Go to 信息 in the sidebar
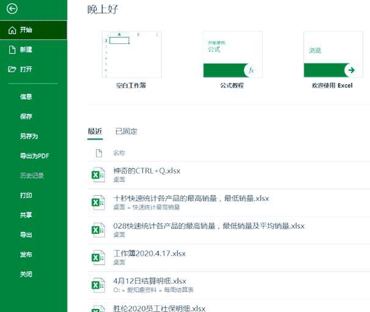 click(x=26, y=97)
